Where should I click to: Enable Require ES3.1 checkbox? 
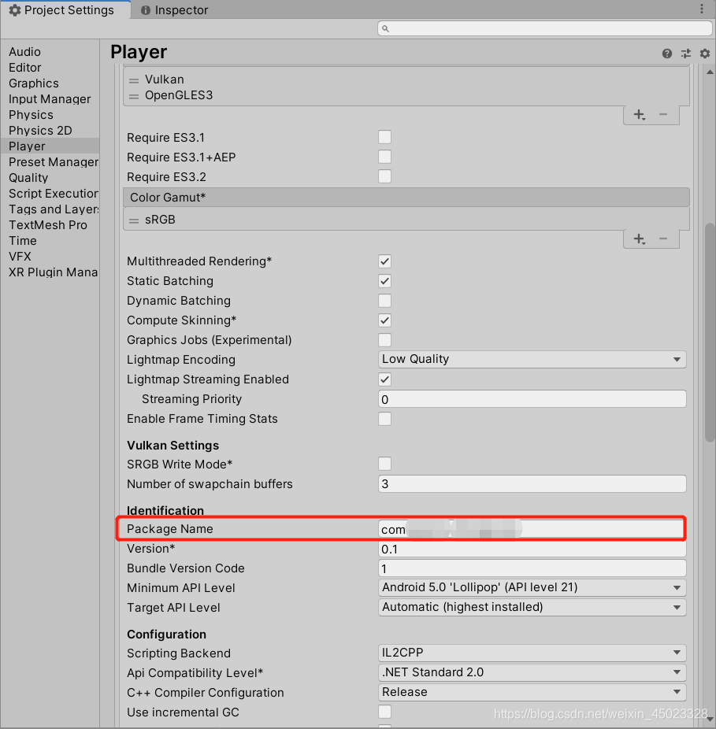coord(384,137)
